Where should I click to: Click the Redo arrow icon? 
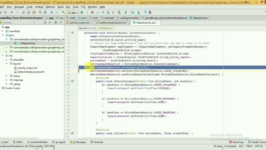coord(17,12)
